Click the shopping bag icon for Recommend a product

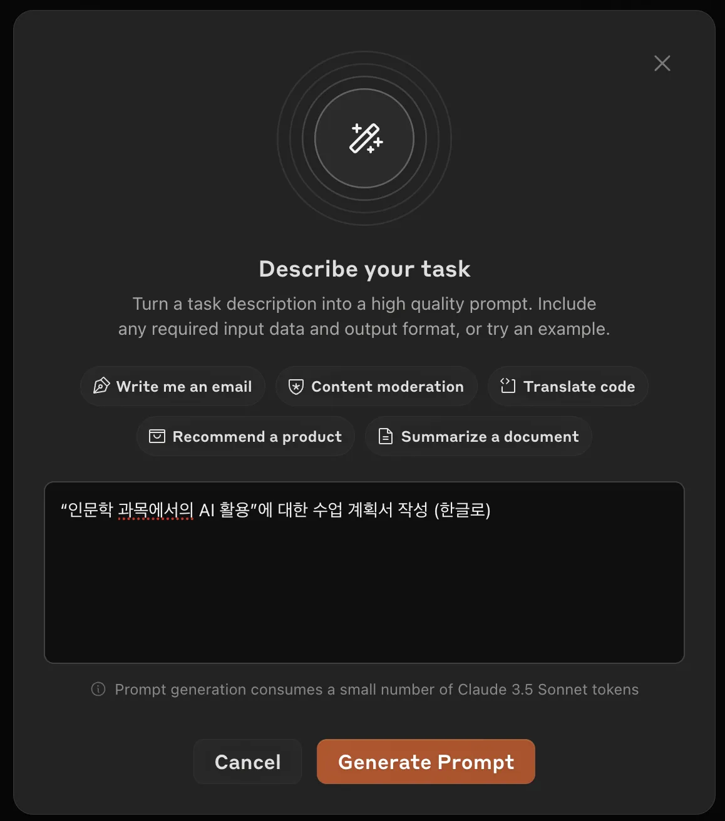point(157,436)
